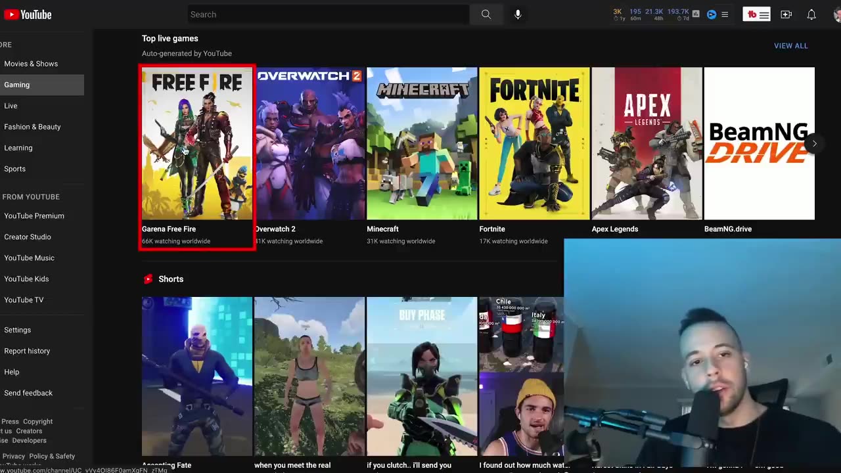
Task: Click the red Shorts logo icon
Action: pos(148,279)
